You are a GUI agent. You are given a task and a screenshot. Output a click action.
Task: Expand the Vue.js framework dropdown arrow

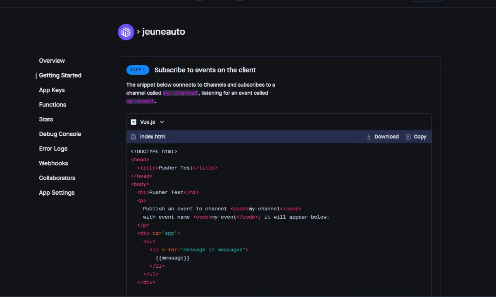[x=162, y=122]
